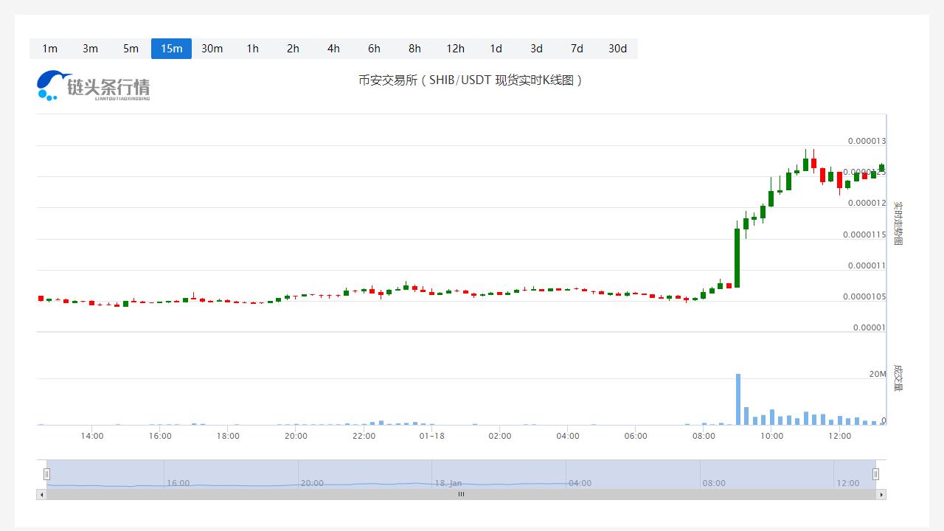Click the scrollbar left arrow
This screenshot has height=531, width=944.
pyautogui.click(x=41, y=495)
